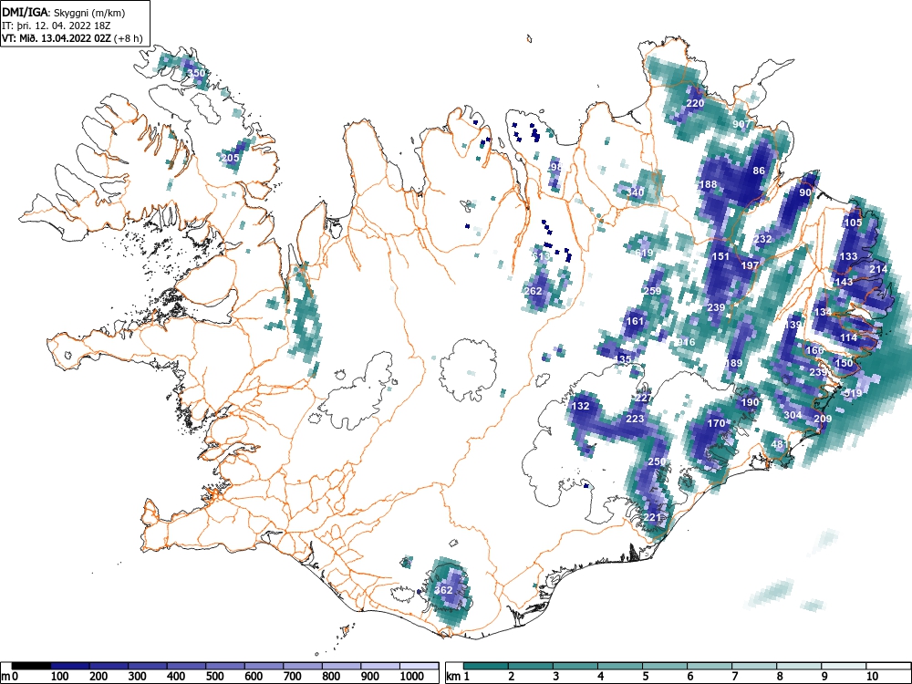This screenshot has height=684, width=912.
Task: Select the visibility value '227'
Action: [x=644, y=399]
